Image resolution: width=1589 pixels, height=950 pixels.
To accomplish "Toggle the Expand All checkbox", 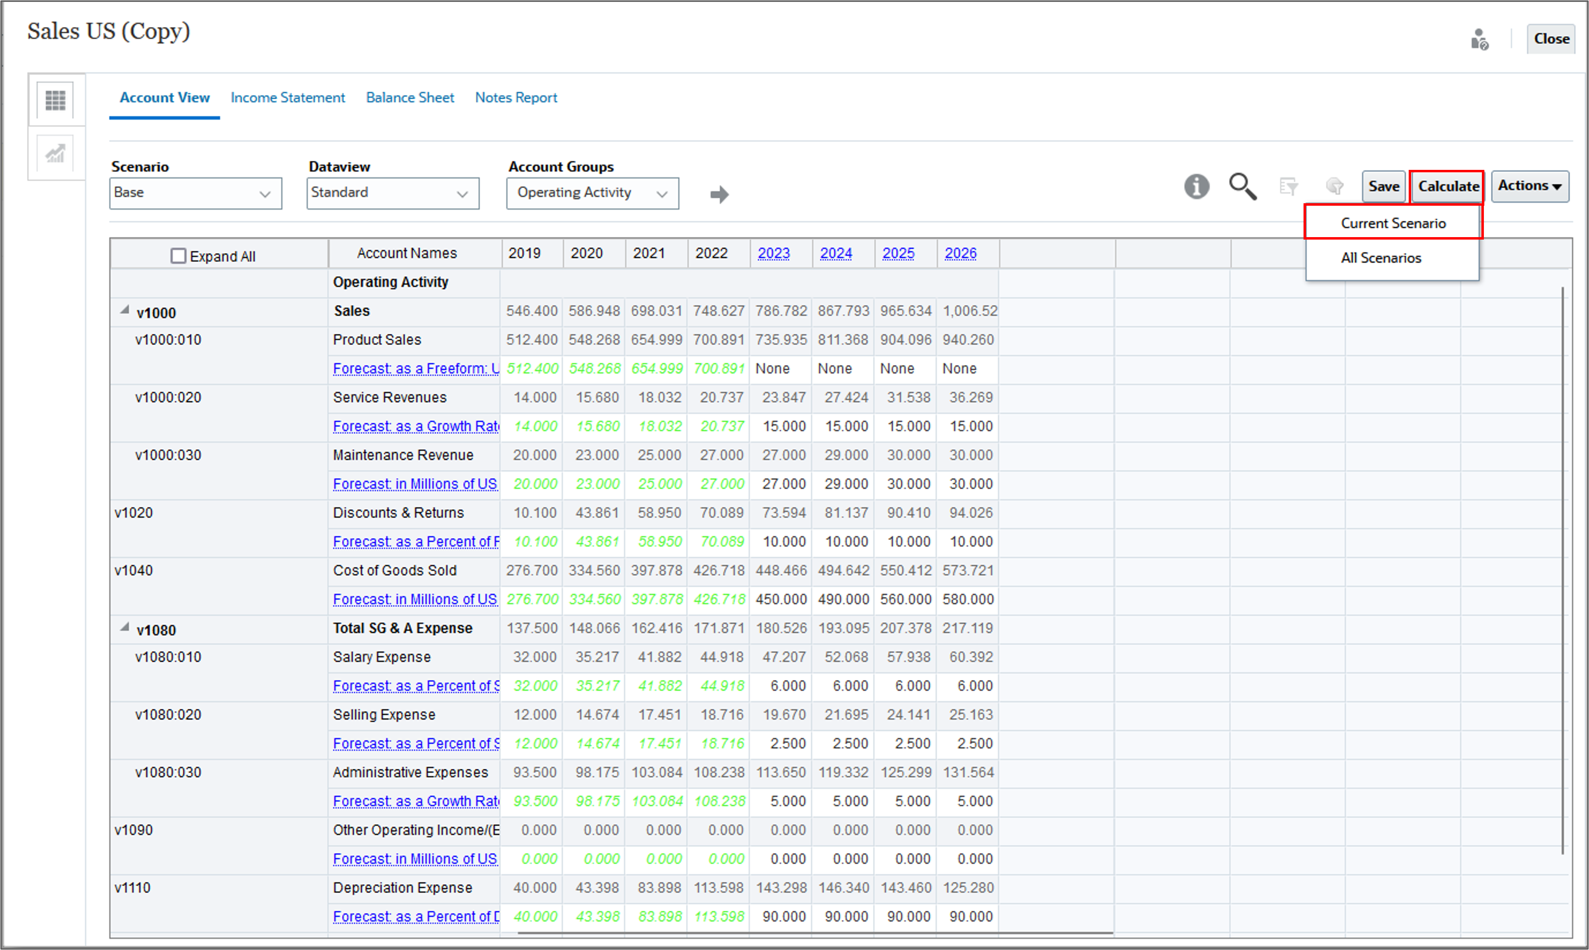I will pyautogui.click(x=178, y=256).
